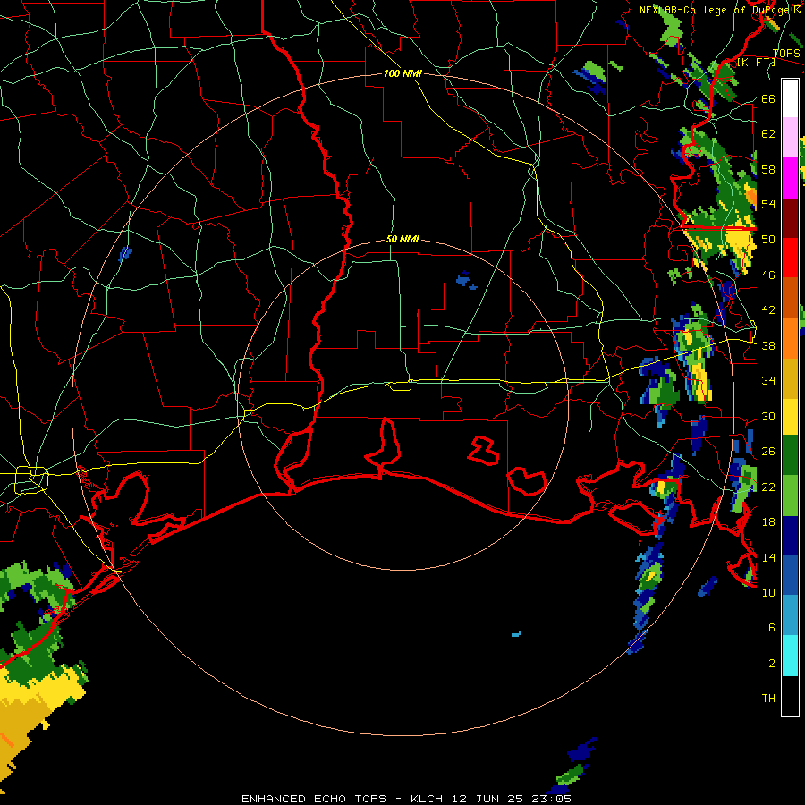Viewport: 805px width, 805px height.
Task: Click the legend label 6
Action: (771, 628)
